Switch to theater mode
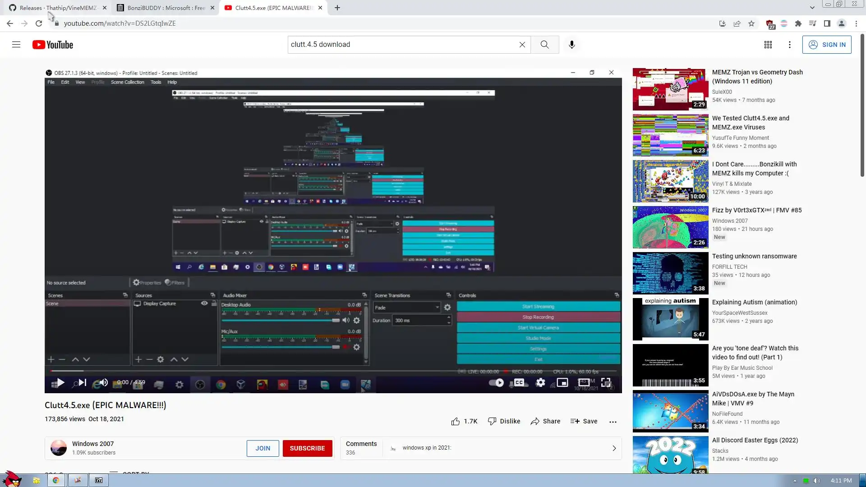This screenshot has height=487, width=866. click(x=584, y=383)
